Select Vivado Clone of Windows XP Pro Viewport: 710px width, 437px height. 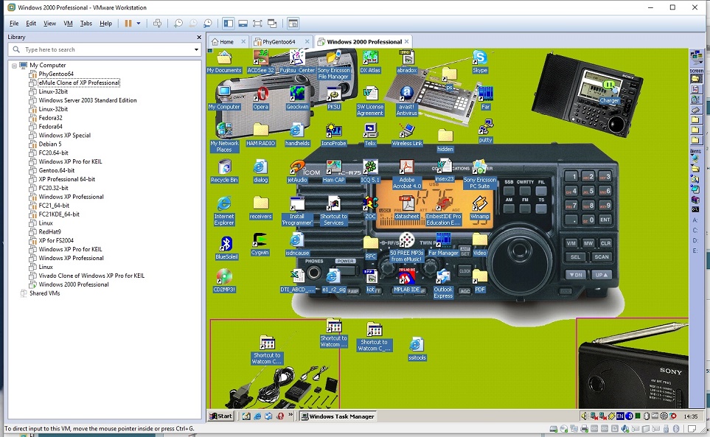[x=91, y=276]
